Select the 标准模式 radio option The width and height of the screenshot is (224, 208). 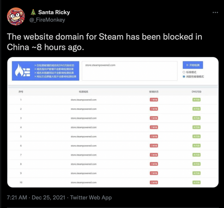184,72
